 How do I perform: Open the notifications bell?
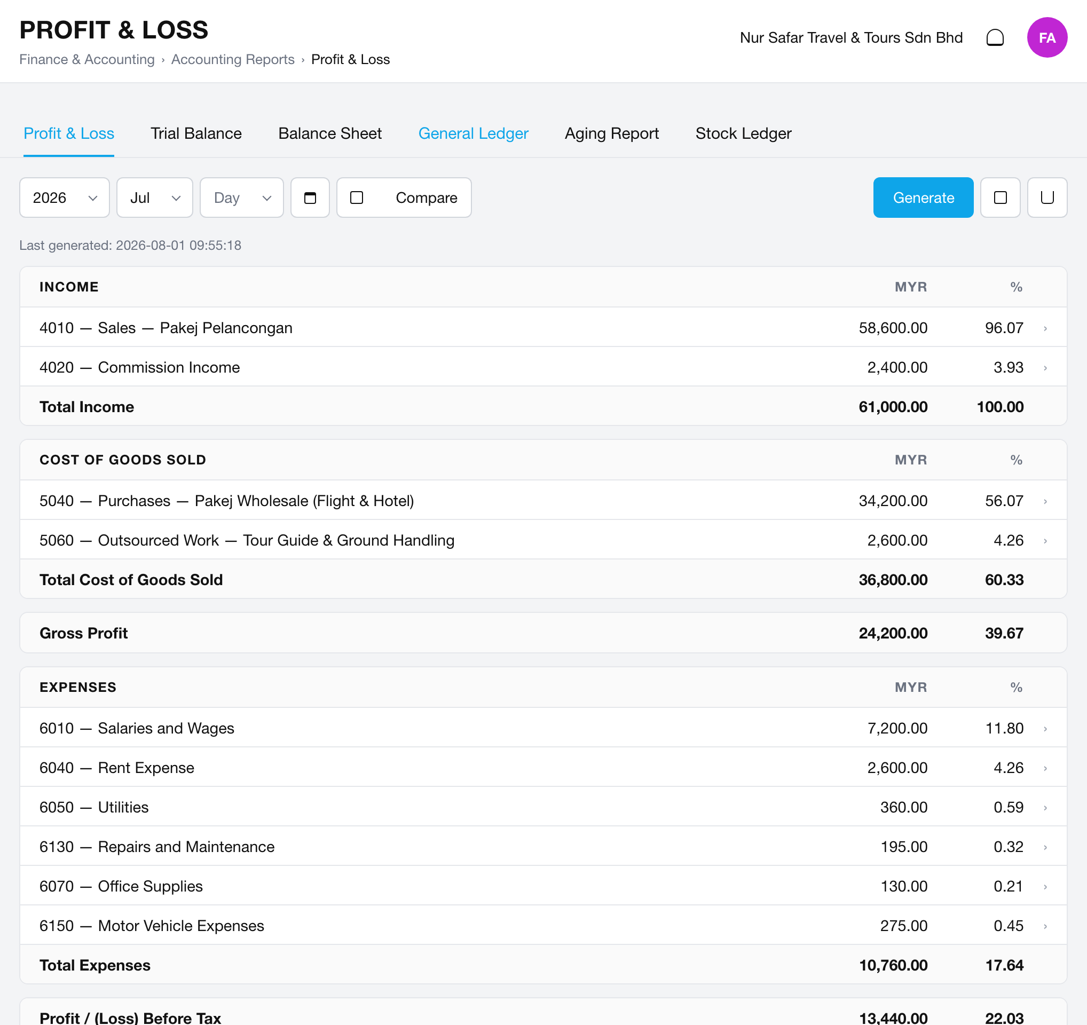995,38
